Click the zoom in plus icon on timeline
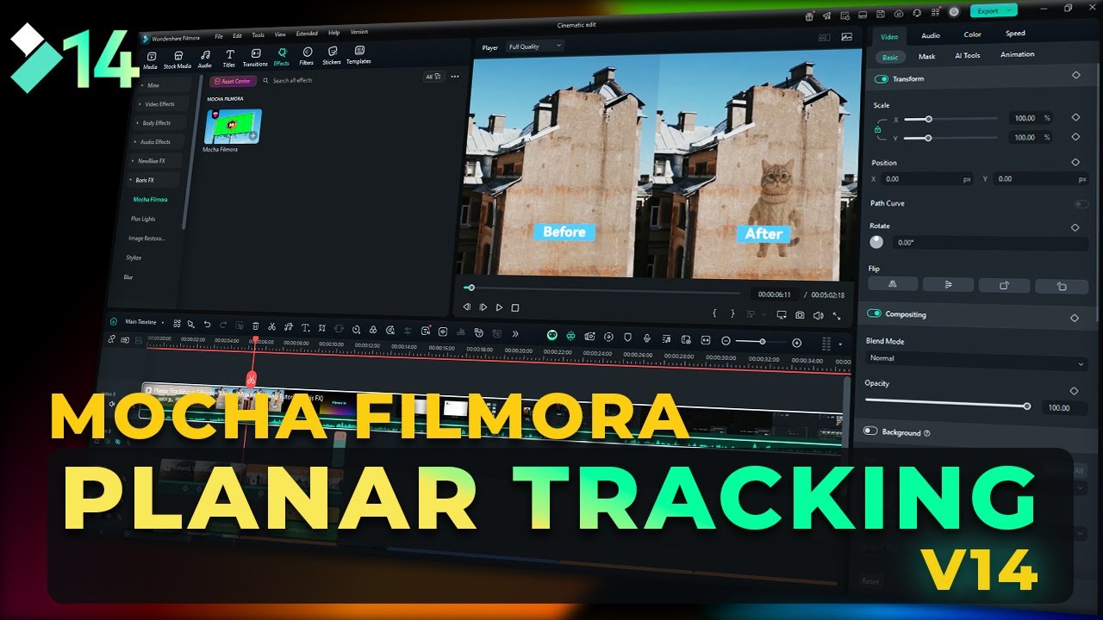Image resolution: width=1103 pixels, height=620 pixels. 796,343
